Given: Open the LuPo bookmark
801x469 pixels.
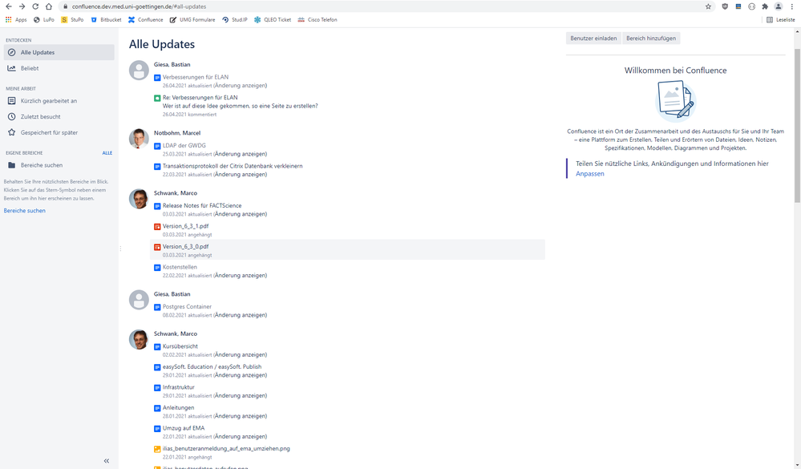Looking at the screenshot, I should click(x=43, y=20).
